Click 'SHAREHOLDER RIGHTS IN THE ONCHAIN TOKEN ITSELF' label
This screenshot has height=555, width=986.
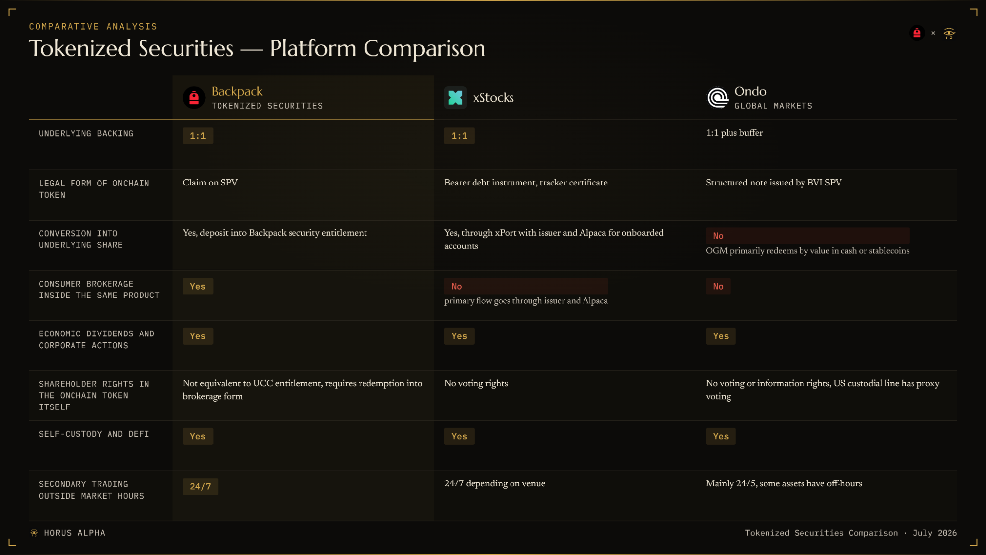[94, 396]
